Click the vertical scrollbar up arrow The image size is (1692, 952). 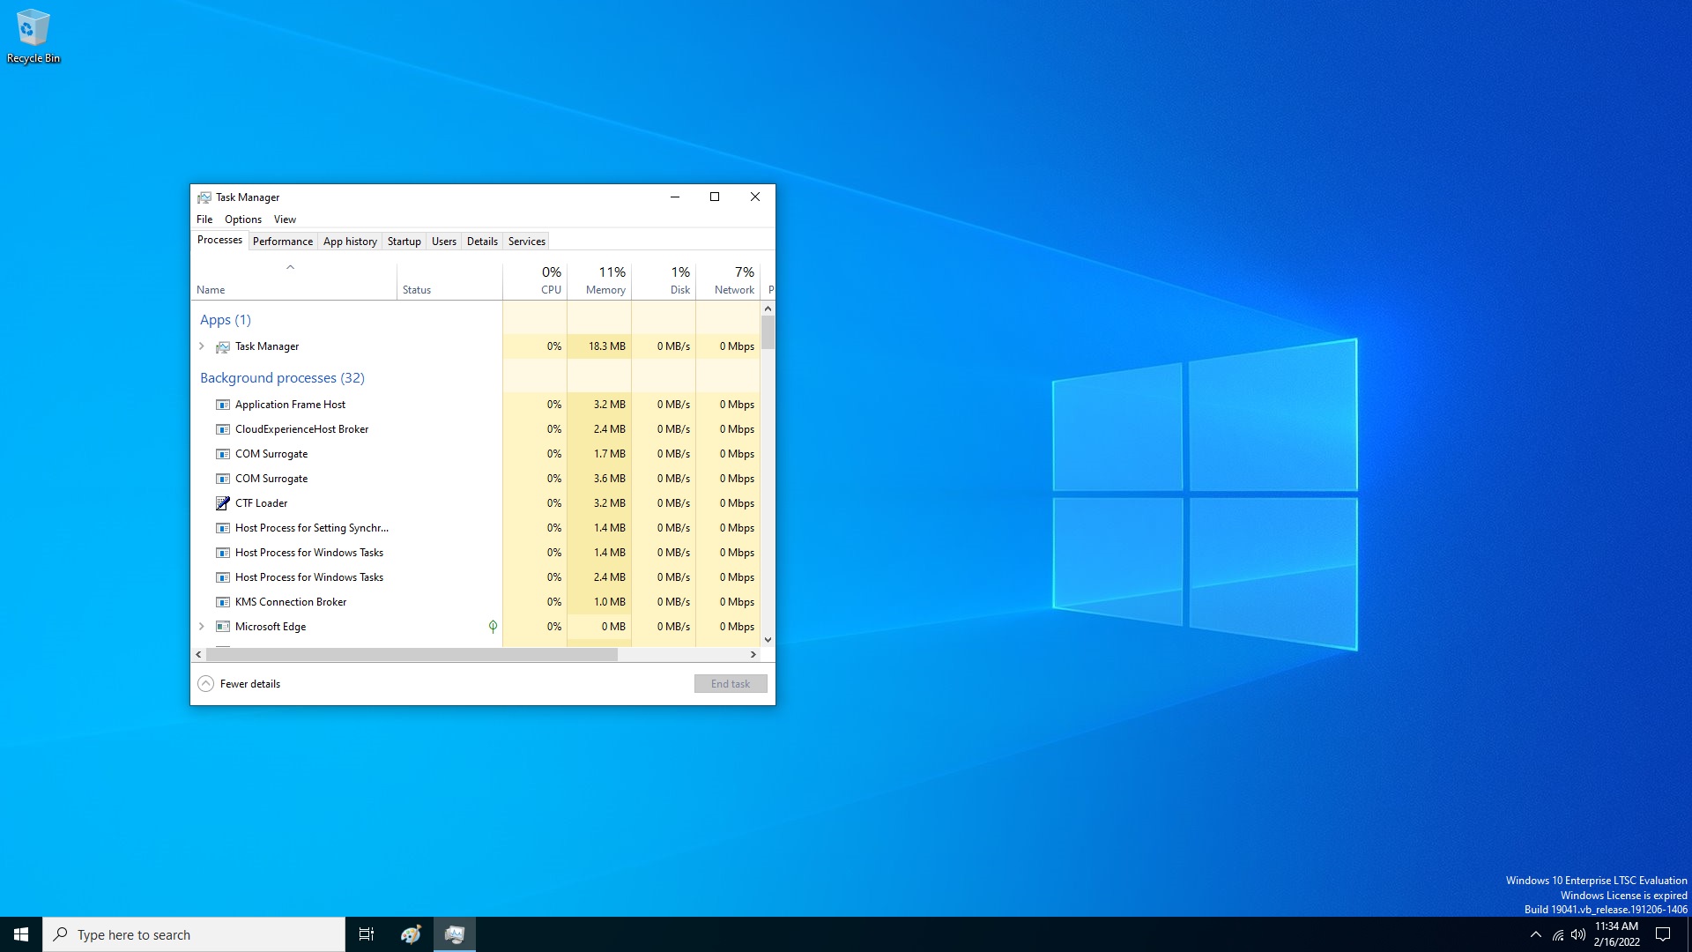(768, 309)
